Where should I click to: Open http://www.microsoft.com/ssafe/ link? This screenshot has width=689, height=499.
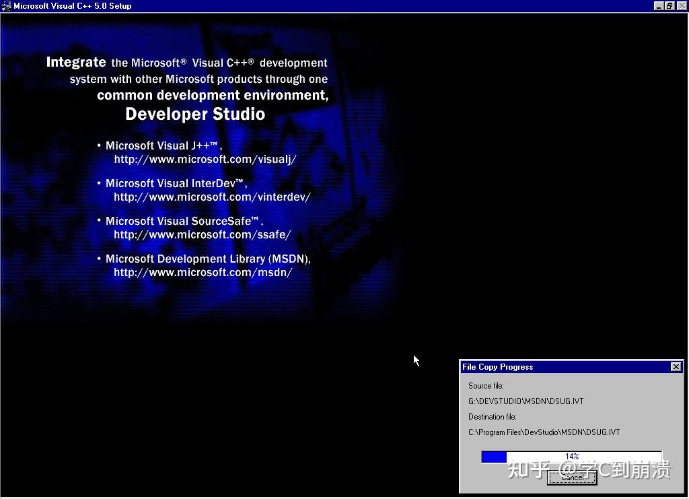point(201,234)
